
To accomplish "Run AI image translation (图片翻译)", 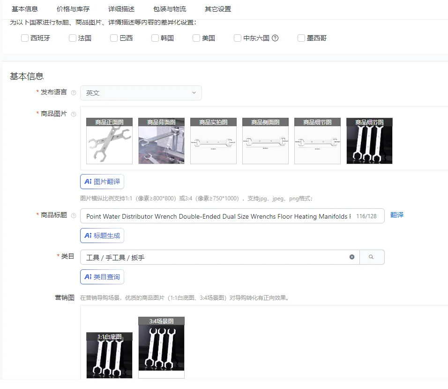I will tap(102, 182).
